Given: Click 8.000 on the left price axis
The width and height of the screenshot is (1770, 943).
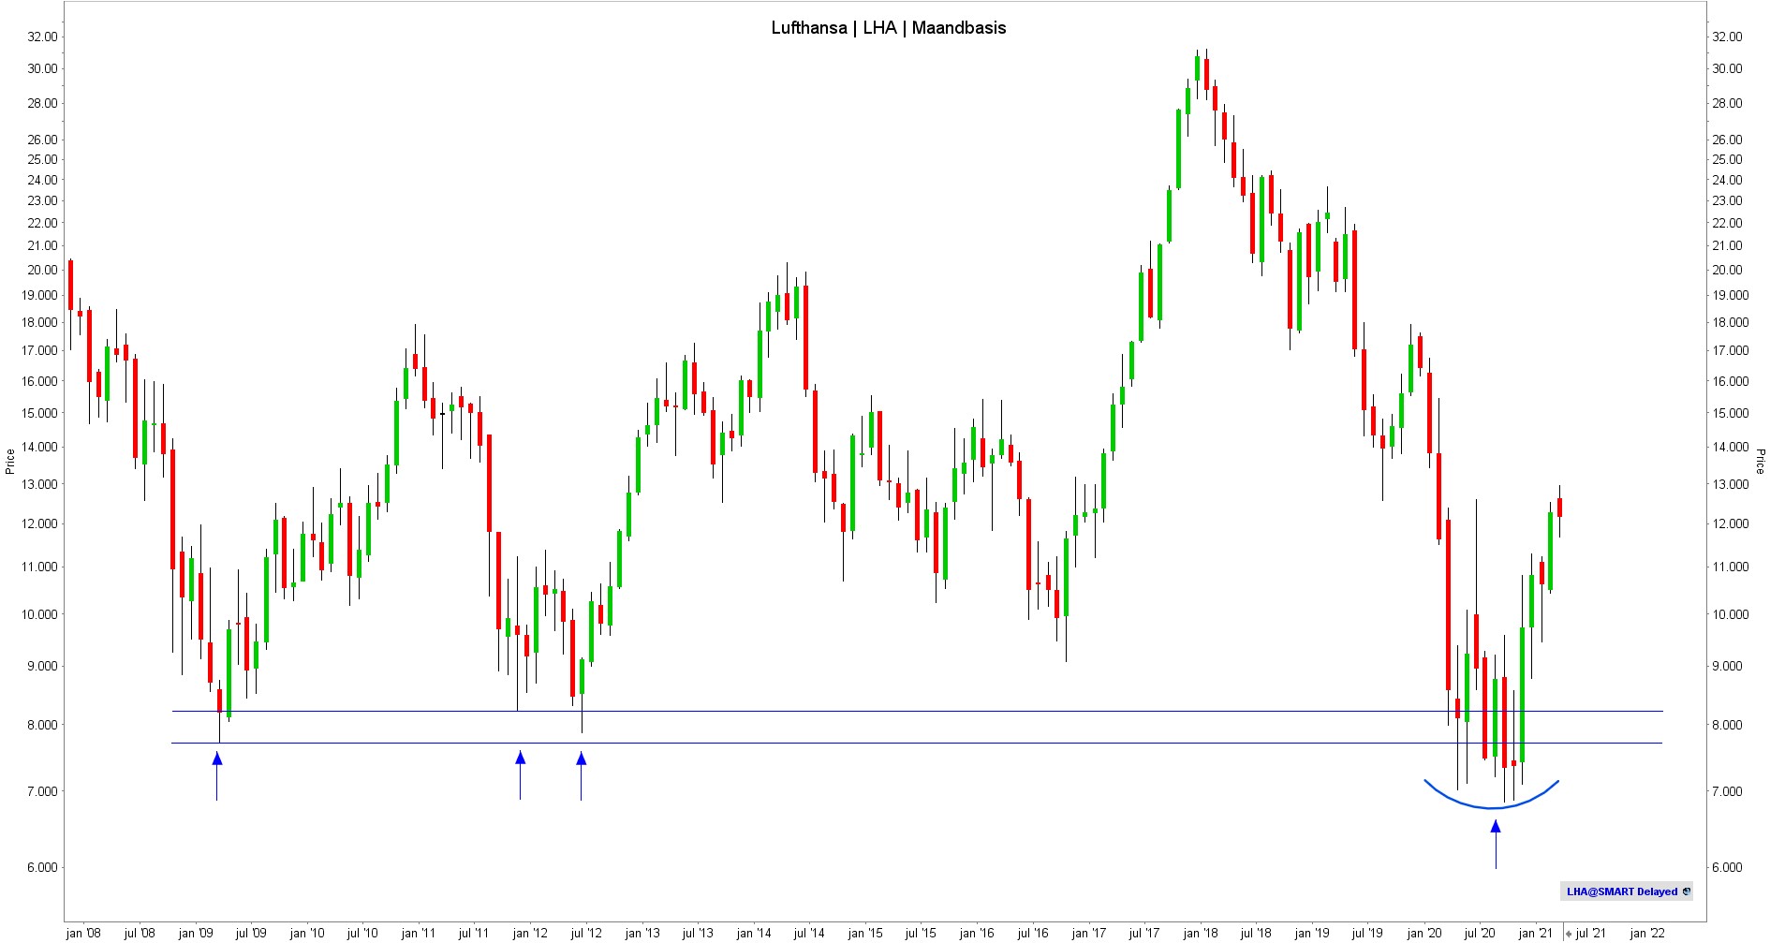Looking at the screenshot, I should [42, 725].
